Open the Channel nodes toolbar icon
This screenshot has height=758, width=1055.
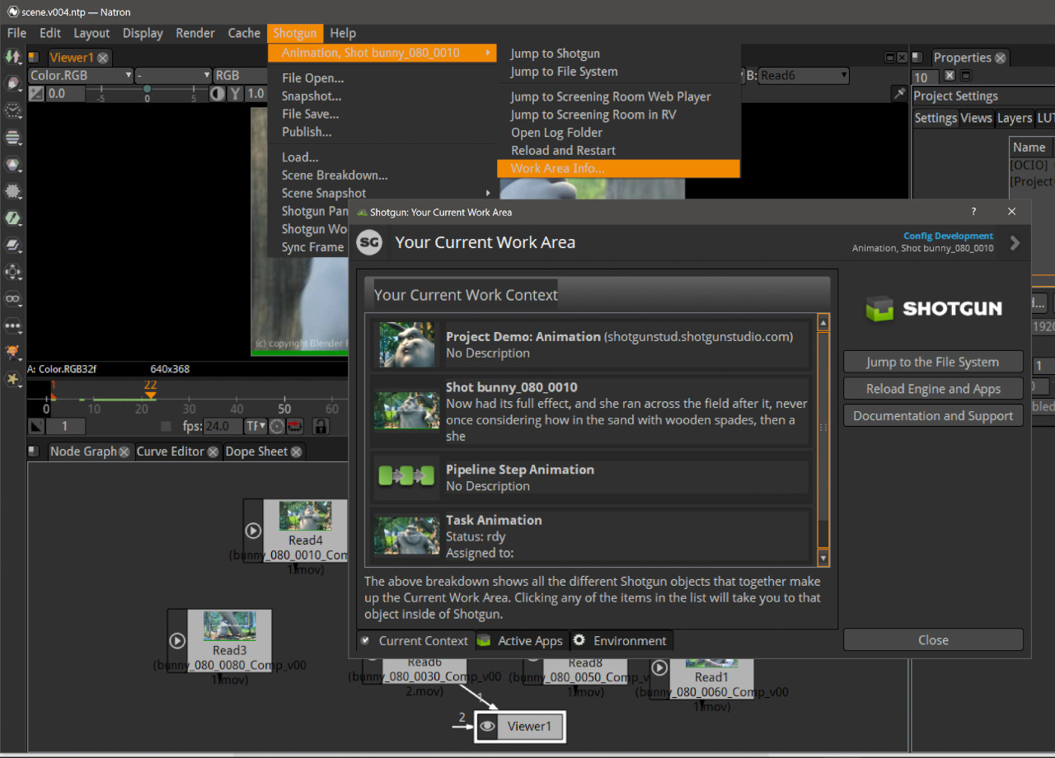pyautogui.click(x=12, y=138)
